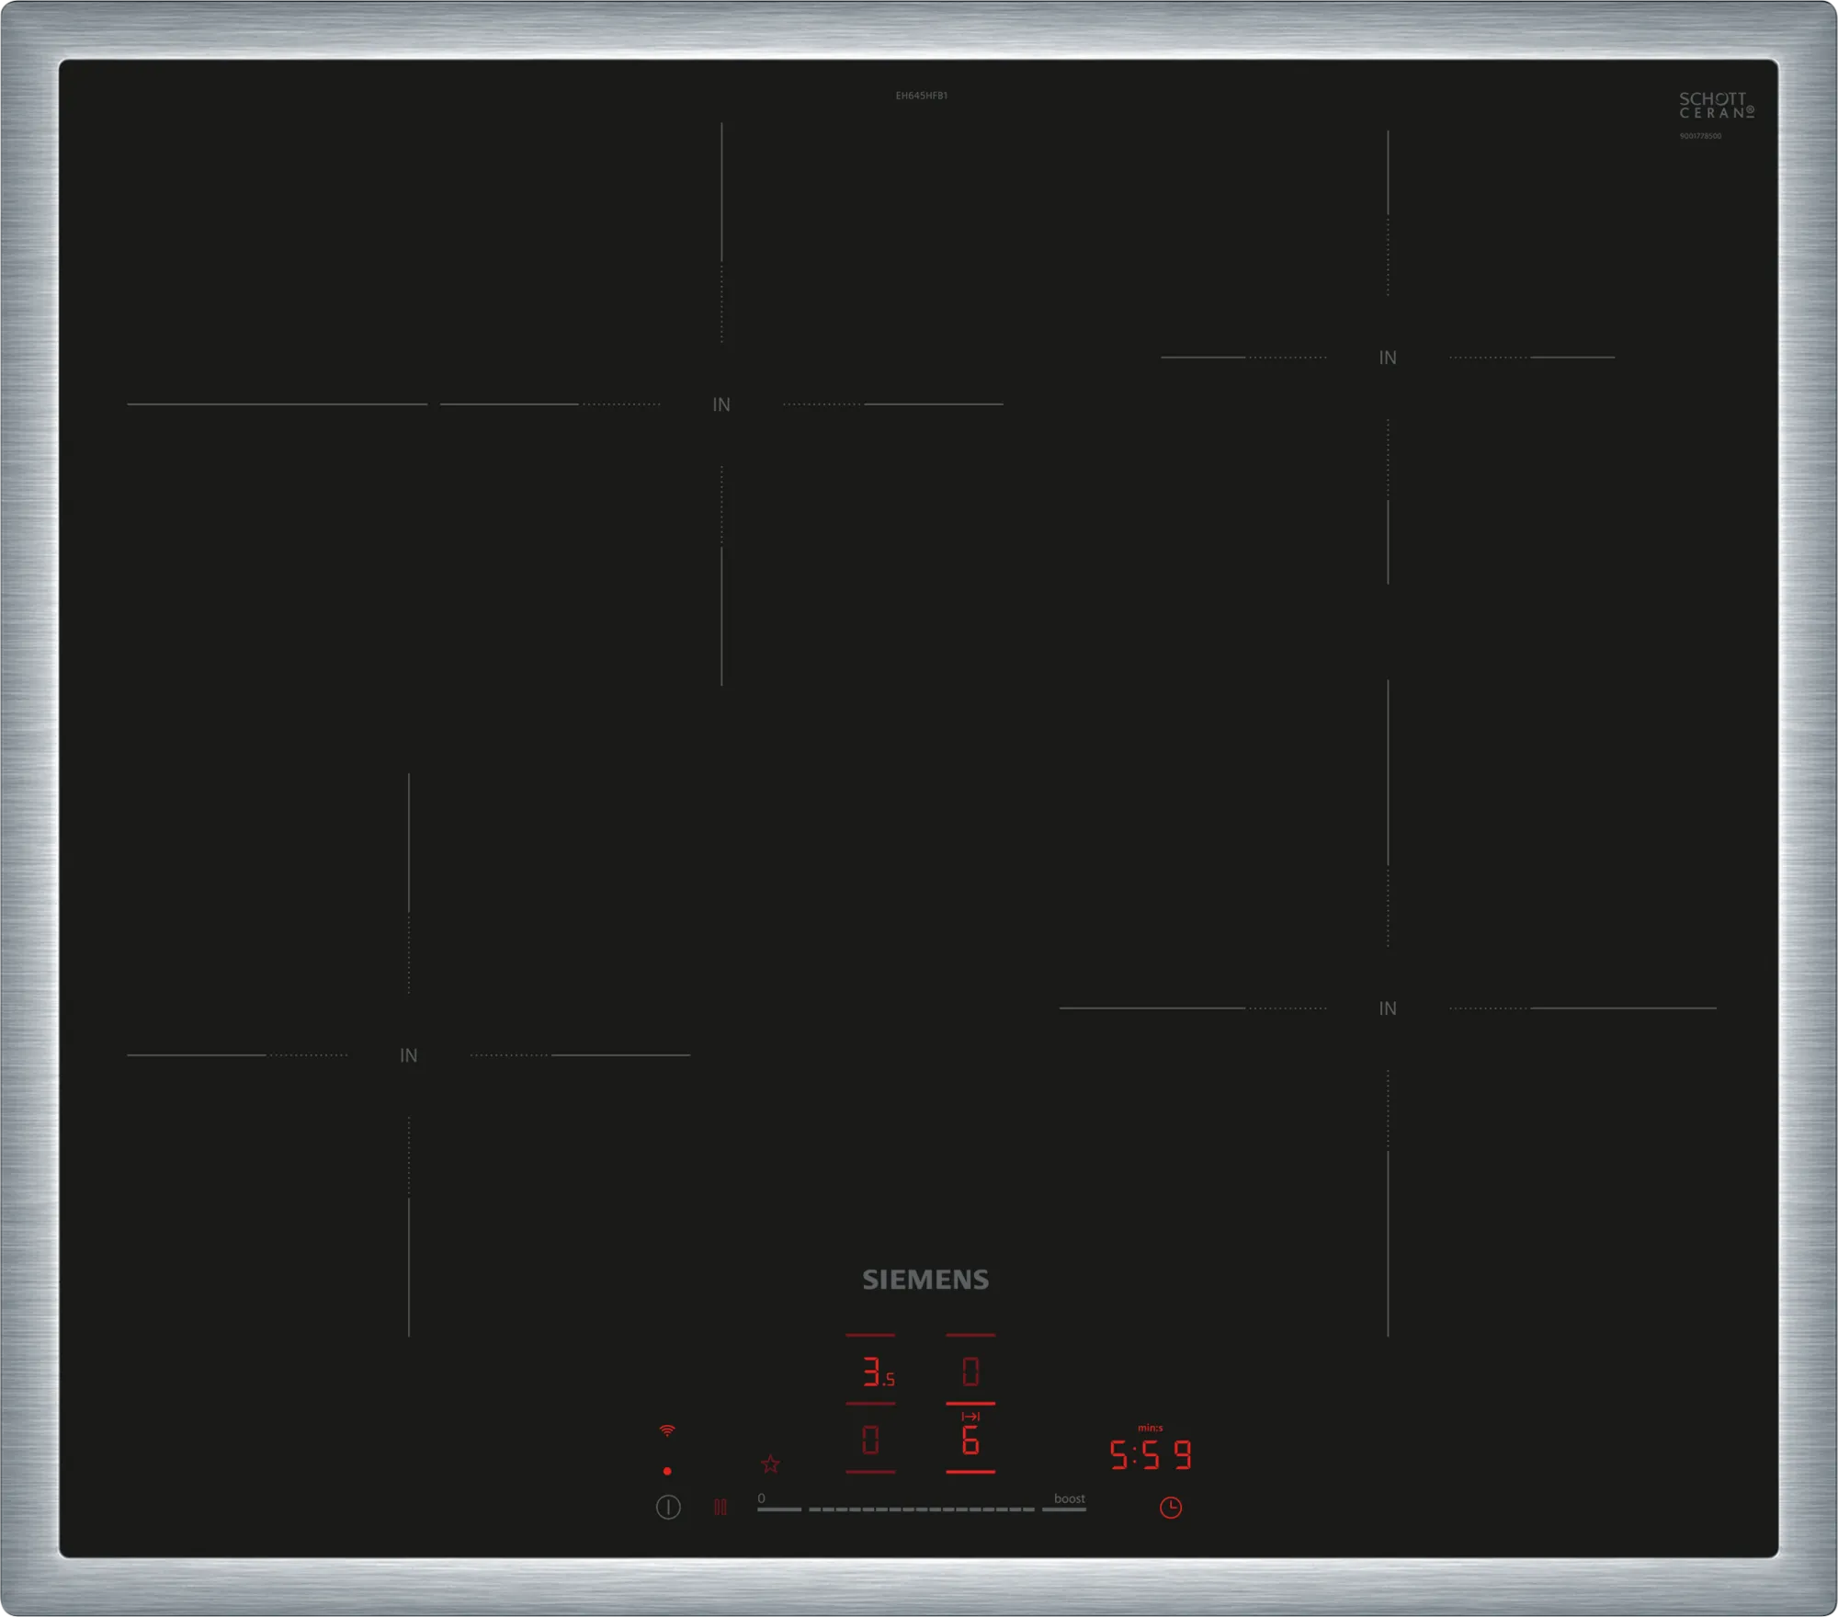Touch the star favourite icon
Screen dimensions: 1838x1617
coord(770,1464)
